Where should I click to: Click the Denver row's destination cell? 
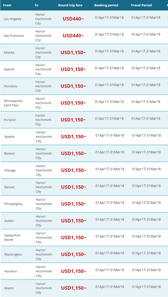point(44,187)
